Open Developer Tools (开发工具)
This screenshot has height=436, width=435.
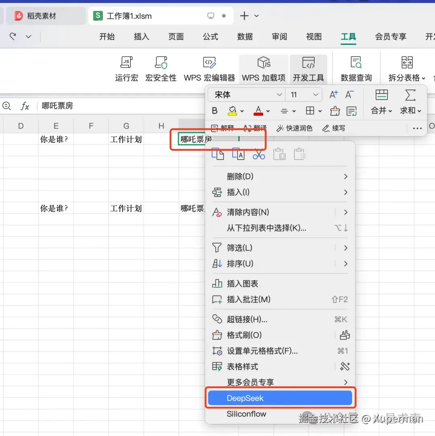308,69
